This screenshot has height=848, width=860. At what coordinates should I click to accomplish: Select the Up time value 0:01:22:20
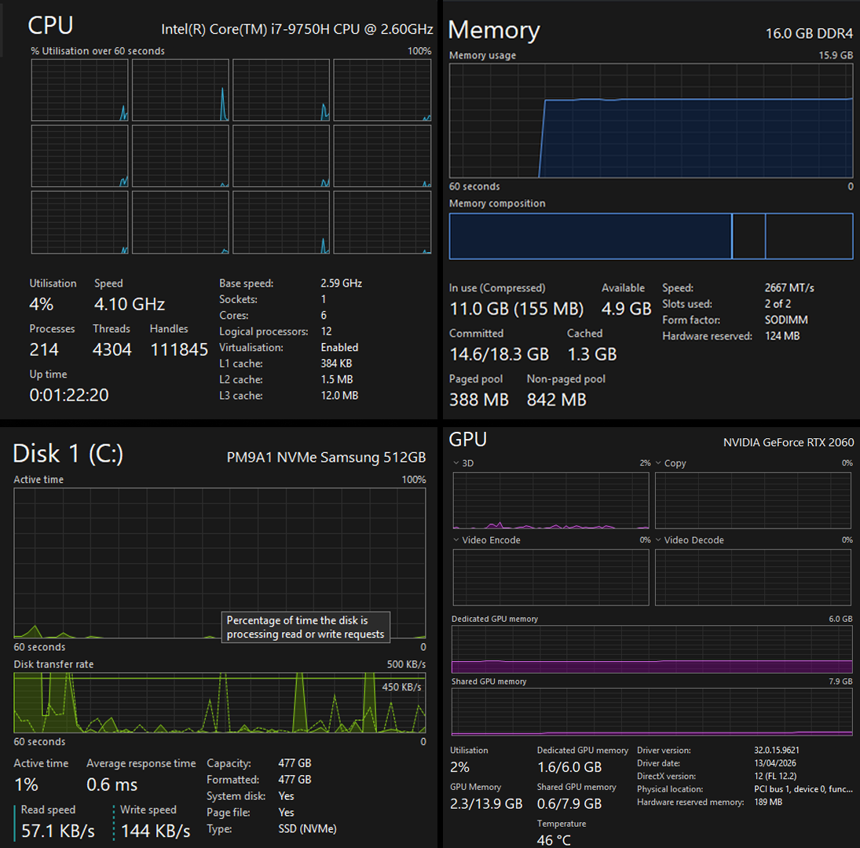[69, 395]
